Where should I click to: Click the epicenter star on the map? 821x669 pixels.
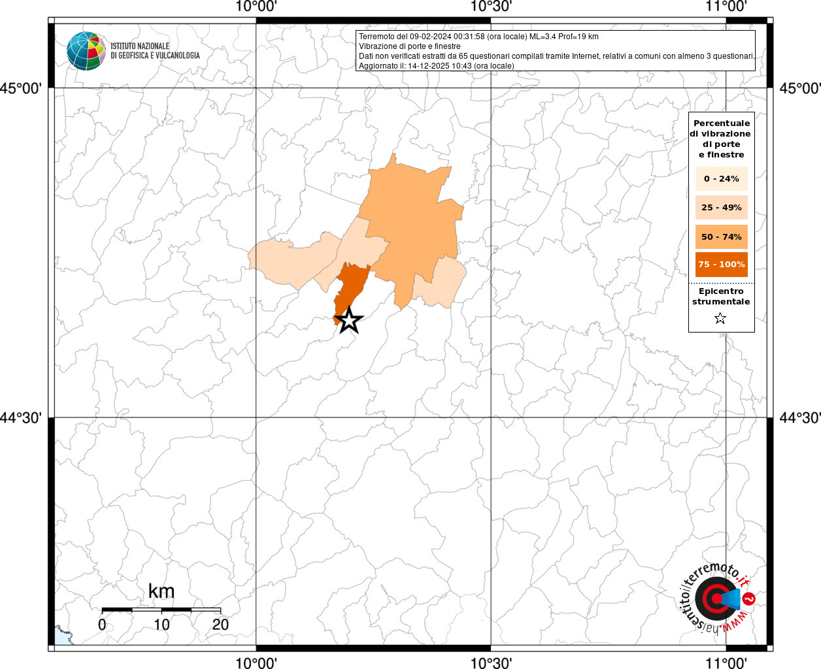349,320
